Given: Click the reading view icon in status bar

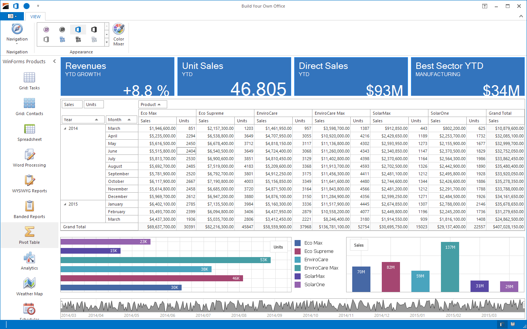Looking at the screenshot, I should (x=513, y=324).
